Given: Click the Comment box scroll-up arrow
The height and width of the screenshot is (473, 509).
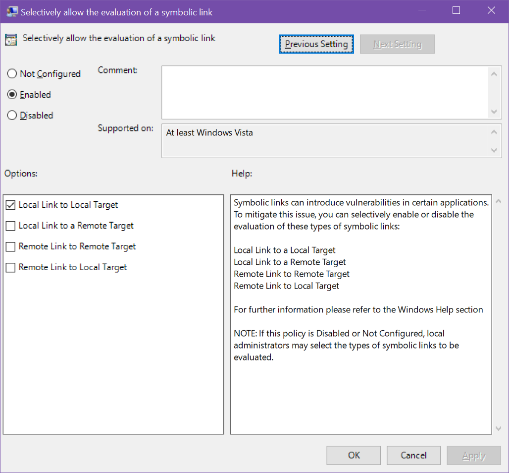Looking at the screenshot, I should 494,73.
